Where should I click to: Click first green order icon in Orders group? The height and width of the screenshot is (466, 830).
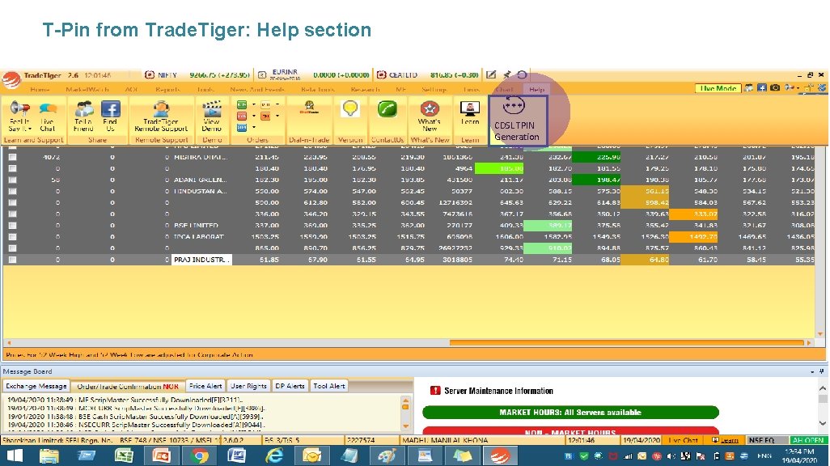242,104
